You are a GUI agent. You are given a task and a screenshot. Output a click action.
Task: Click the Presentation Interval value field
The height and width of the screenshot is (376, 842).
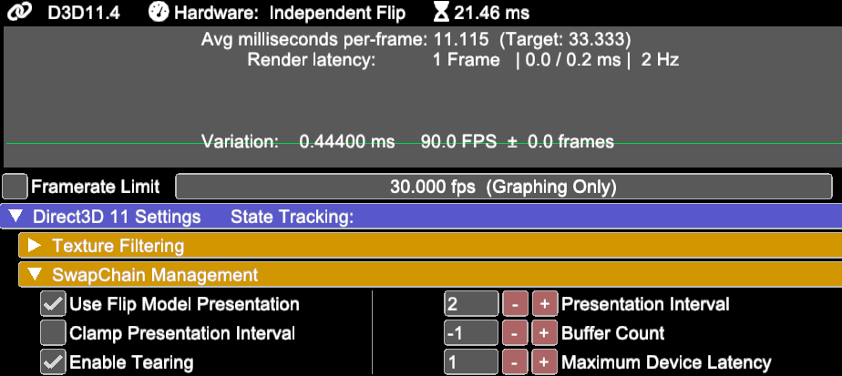(x=471, y=304)
